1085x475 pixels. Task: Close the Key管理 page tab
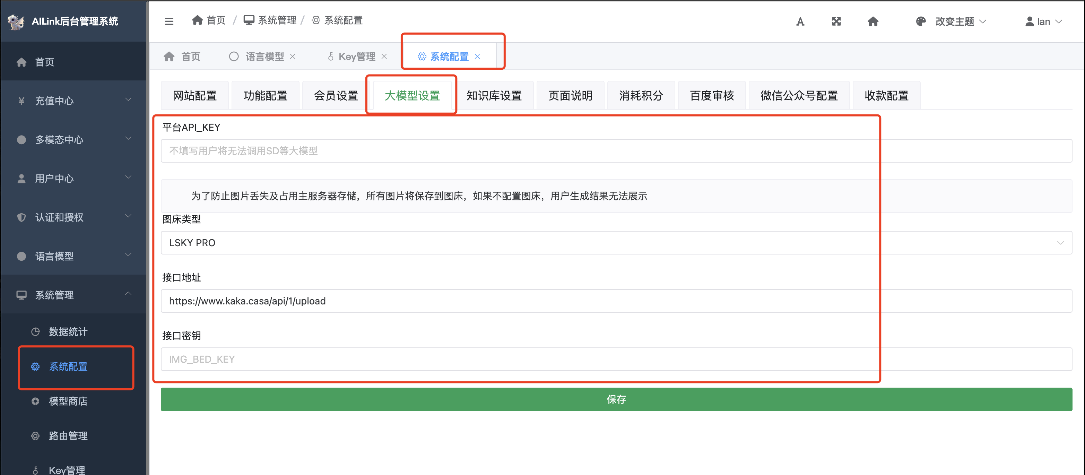pyautogui.click(x=384, y=57)
